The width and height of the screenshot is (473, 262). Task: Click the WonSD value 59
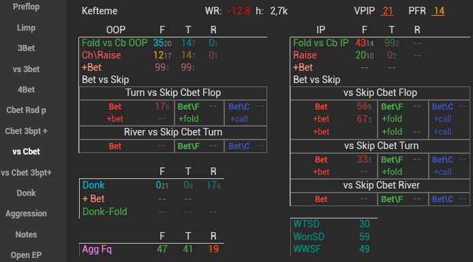365,237
